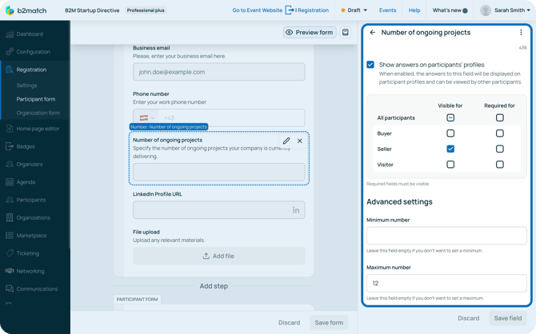The width and height of the screenshot is (536, 334).
Task: Click the Maximum number input field
Action: point(446,283)
